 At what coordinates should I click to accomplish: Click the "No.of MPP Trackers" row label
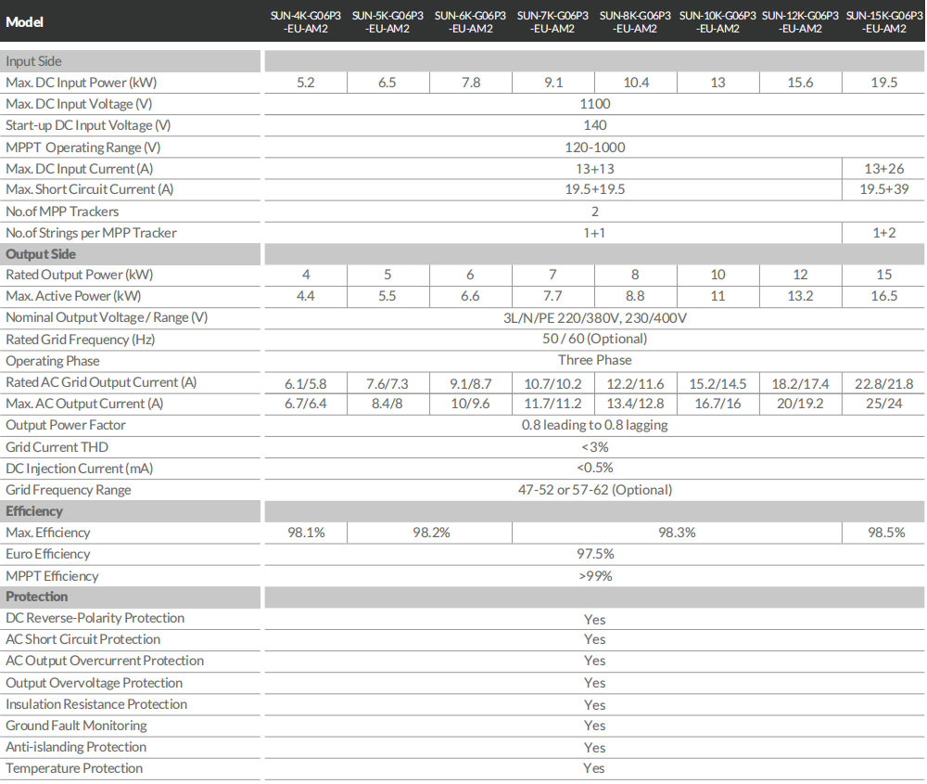pyautogui.click(x=62, y=212)
